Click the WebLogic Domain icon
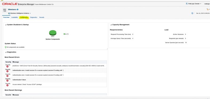Viewport: 210px width, 99px height. coord(187,4)
